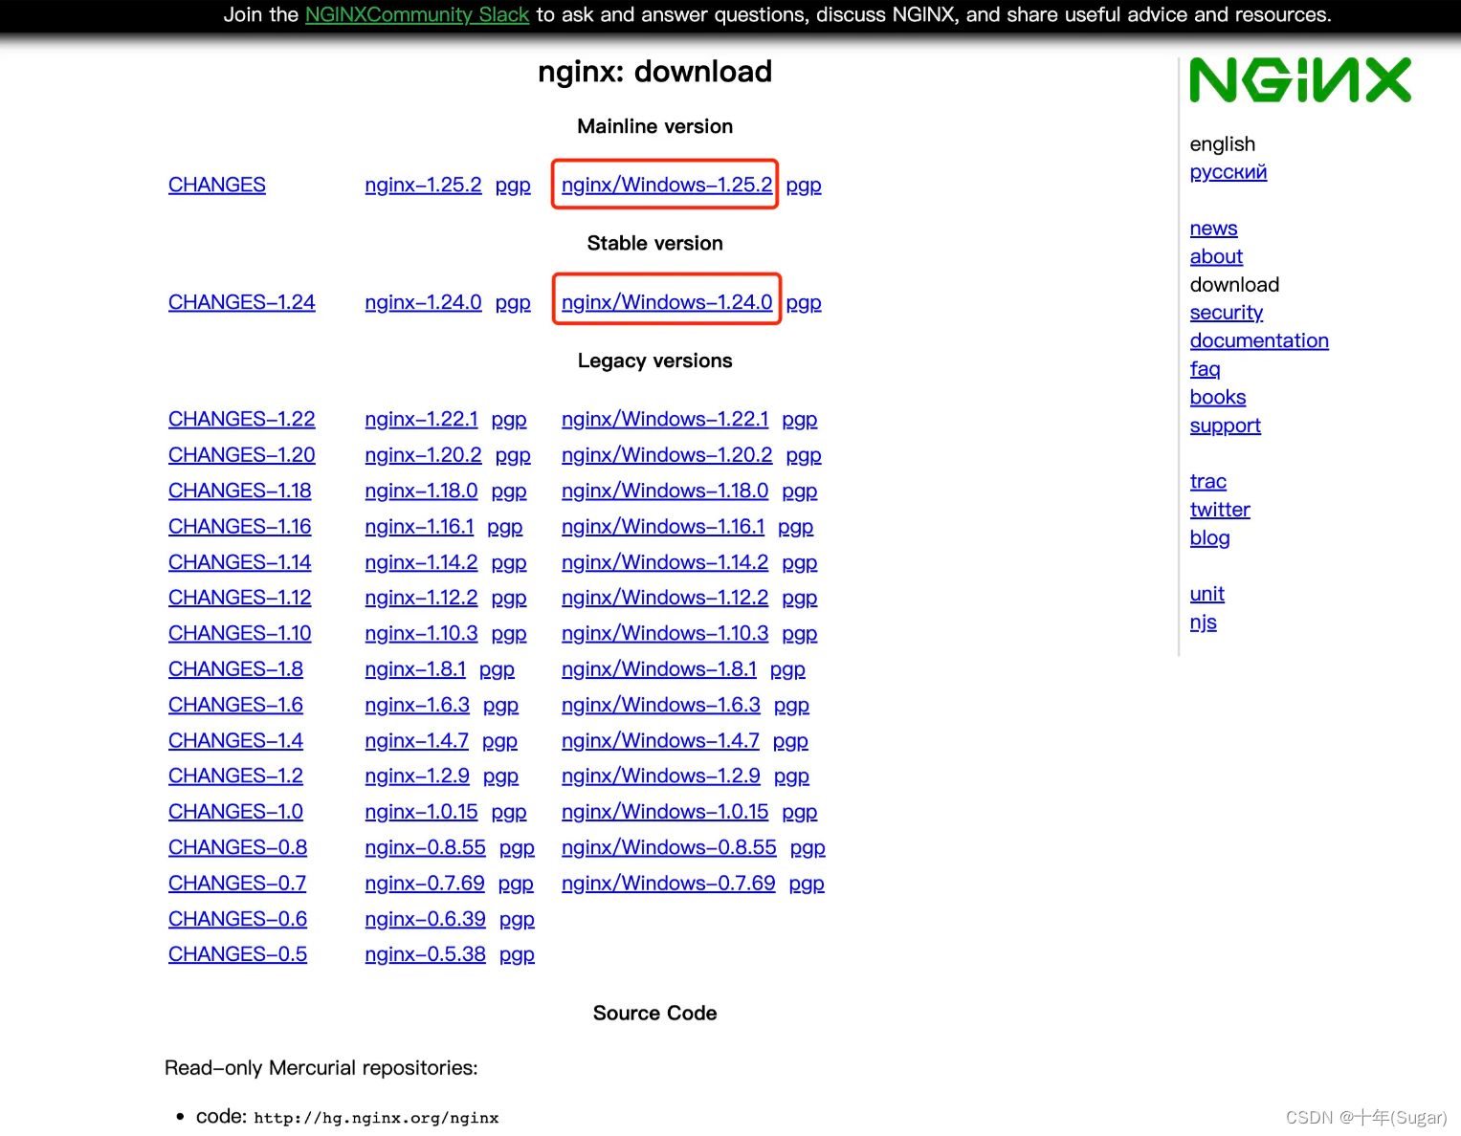This screenshot has height=1136, width=1461.
Task: Open CHANGES-0.5 link
Action: point(237,954)
